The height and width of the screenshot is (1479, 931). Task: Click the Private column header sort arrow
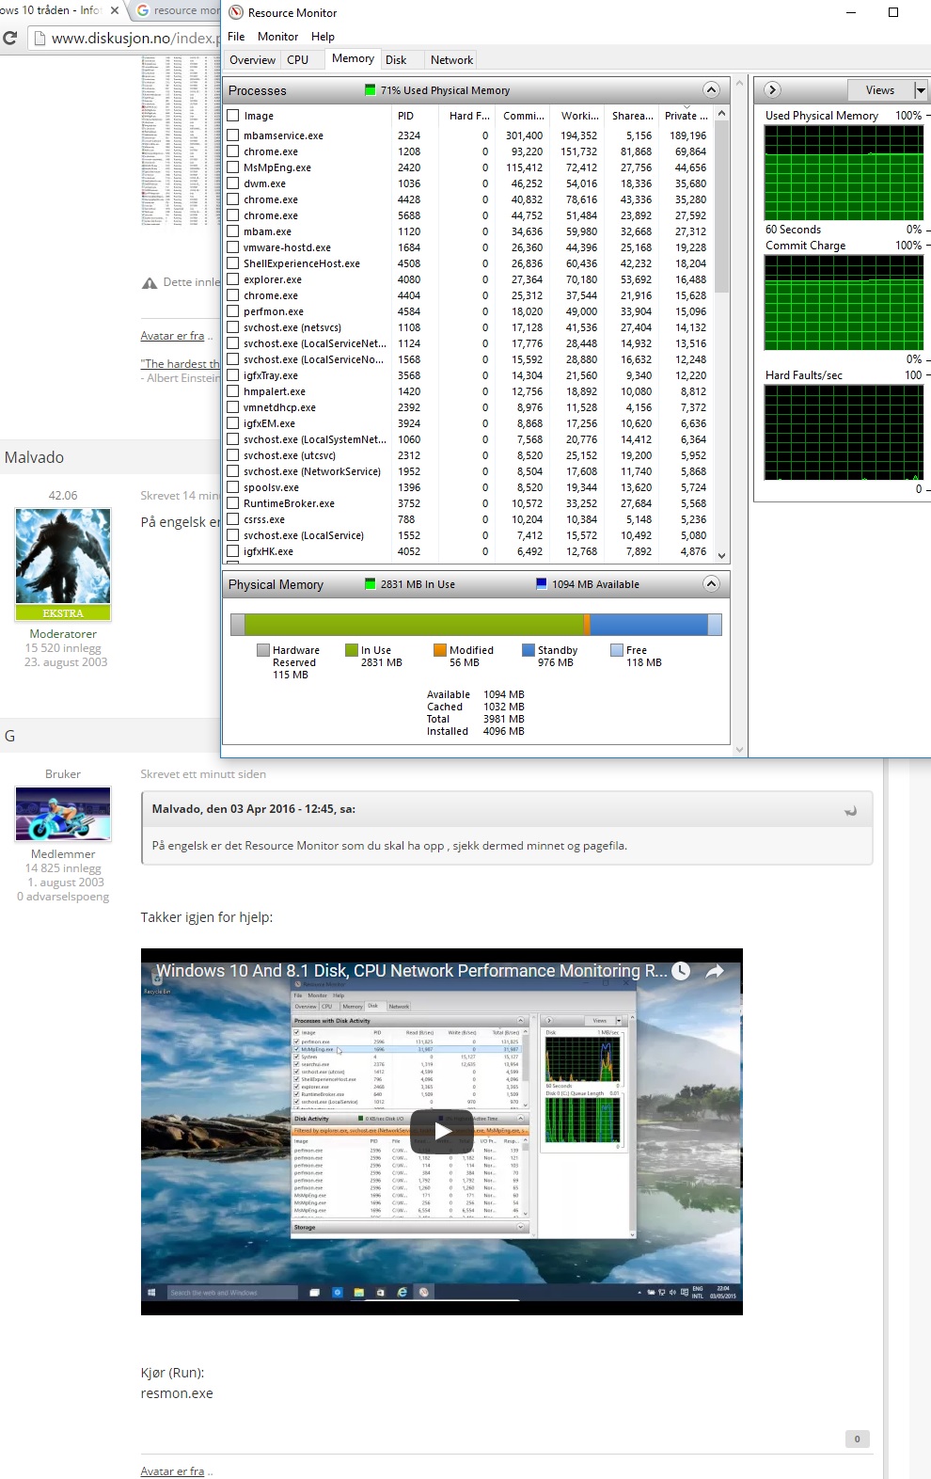pos(686,108)
